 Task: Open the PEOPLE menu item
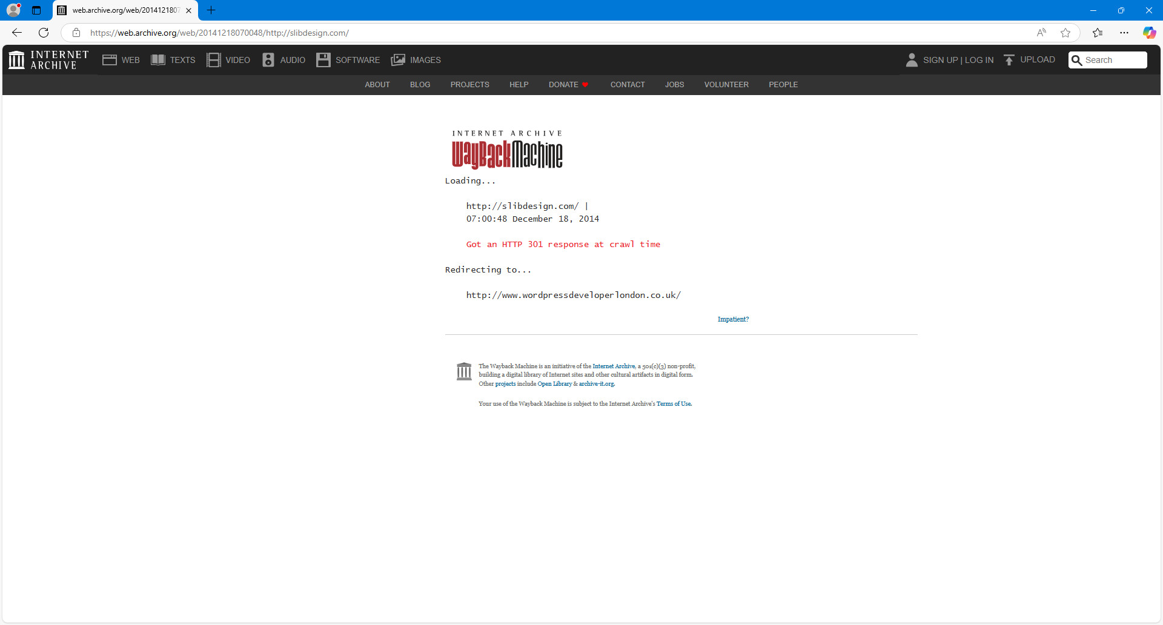tap(783, 85)
